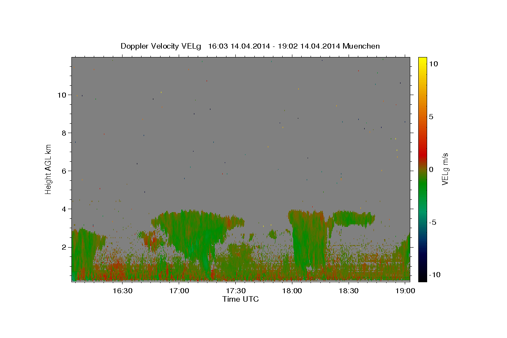The height and width of the screenshot is (338, 507).
Task: Click the 'Time UTC' axis label
Action: tap(240, 299)
